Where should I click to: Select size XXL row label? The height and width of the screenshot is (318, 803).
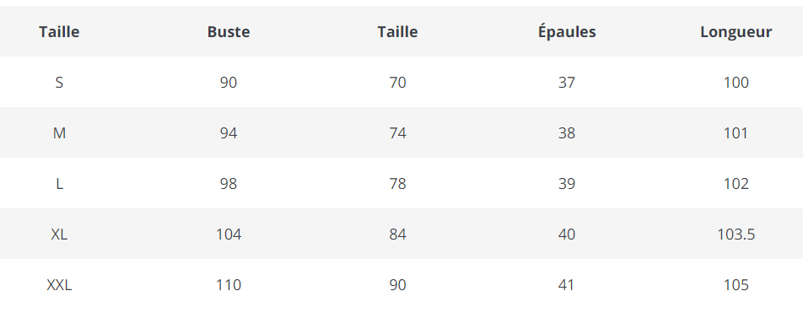[x=59, y=285]
